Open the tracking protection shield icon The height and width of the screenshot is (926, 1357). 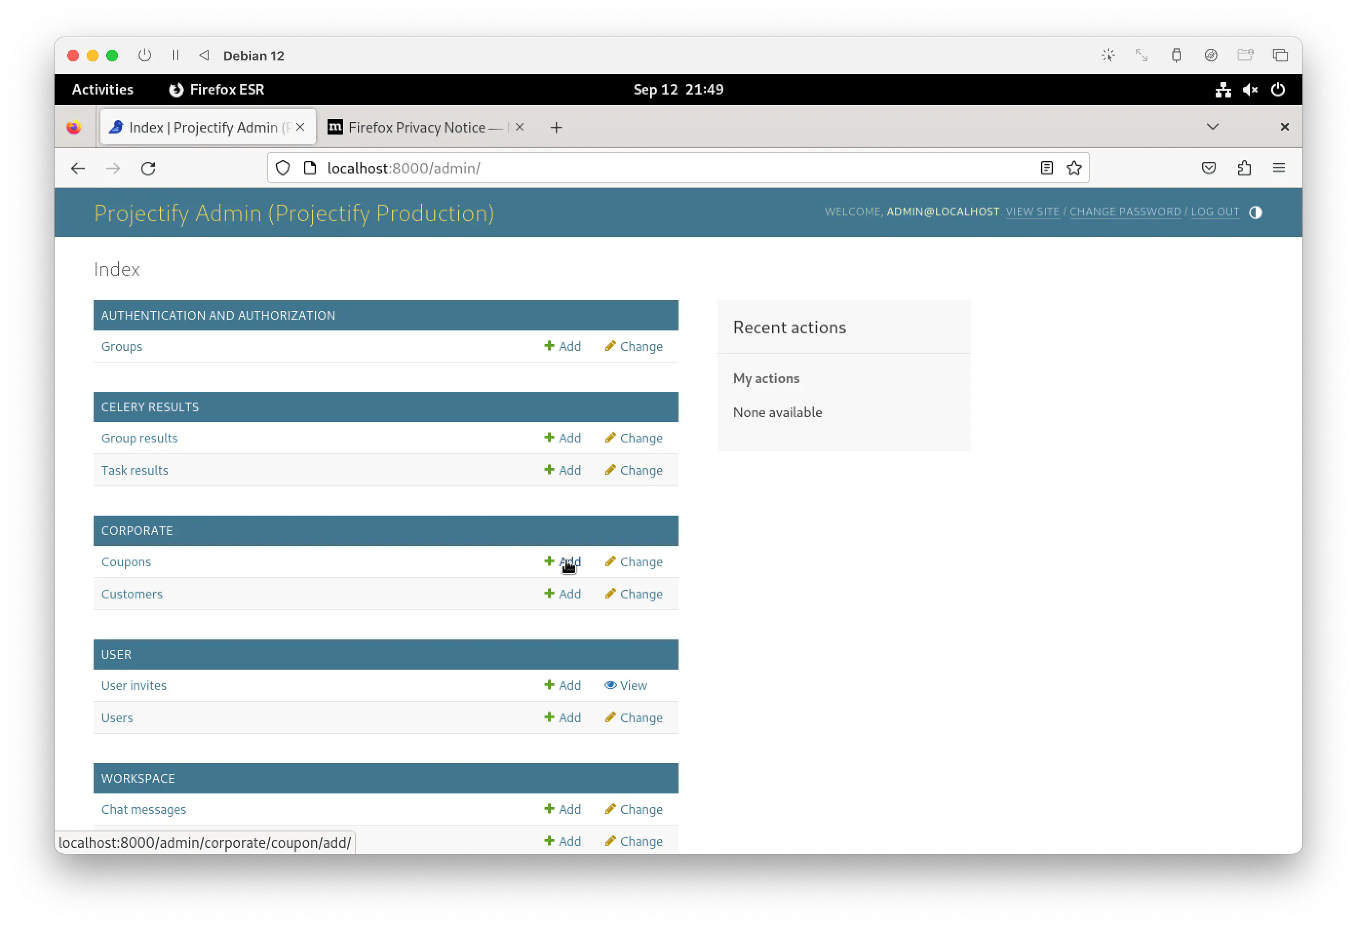(x=283, y=168)
